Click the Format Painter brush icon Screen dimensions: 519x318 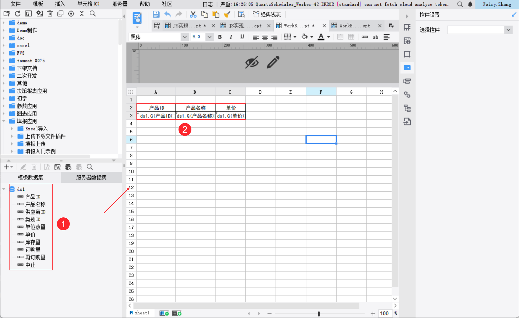(227, 14)
